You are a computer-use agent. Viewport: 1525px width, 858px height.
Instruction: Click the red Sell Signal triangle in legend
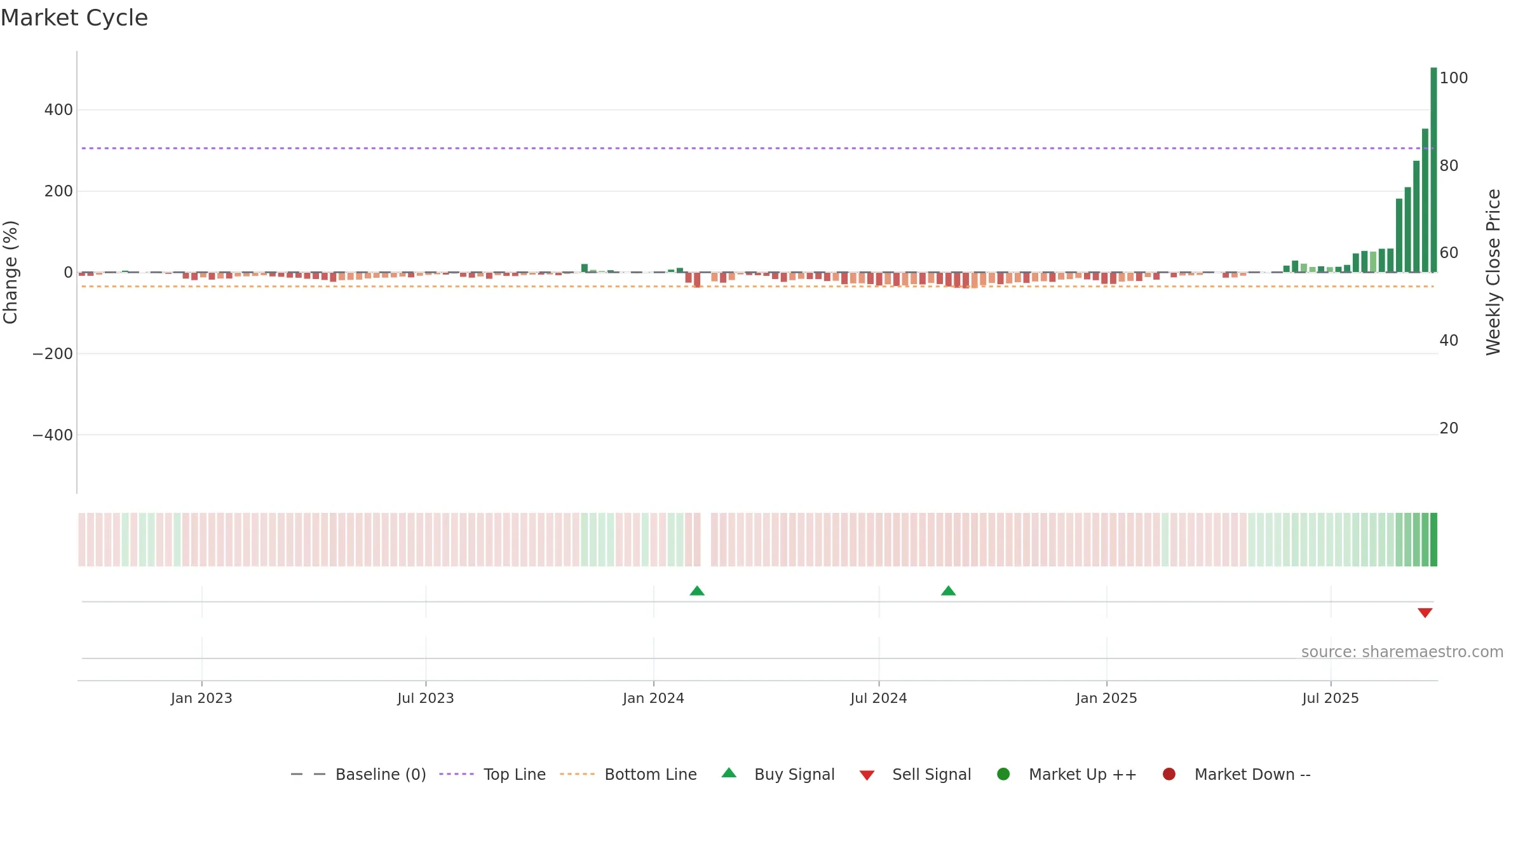pyautogui.click(x=867, y=775)
